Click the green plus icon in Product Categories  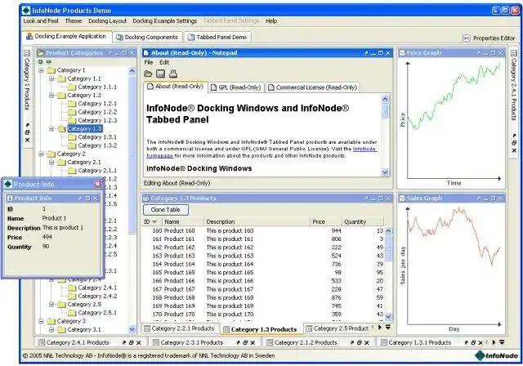click(40, 61)
